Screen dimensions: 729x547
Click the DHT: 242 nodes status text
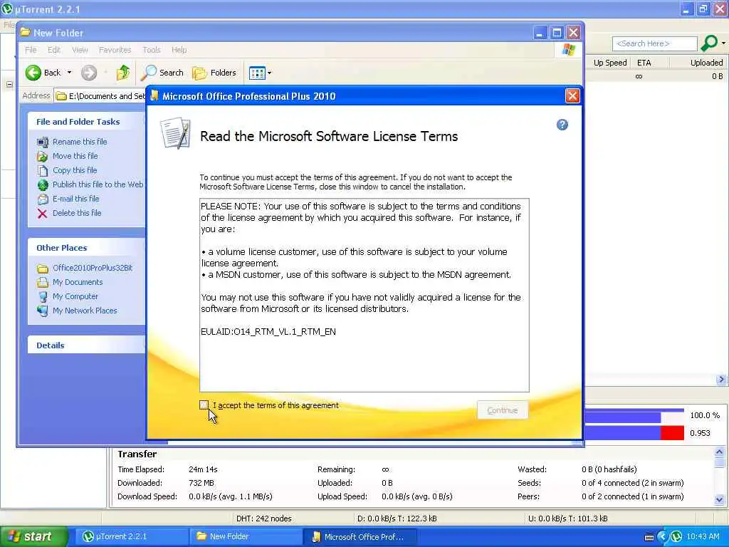click(263, 519)
